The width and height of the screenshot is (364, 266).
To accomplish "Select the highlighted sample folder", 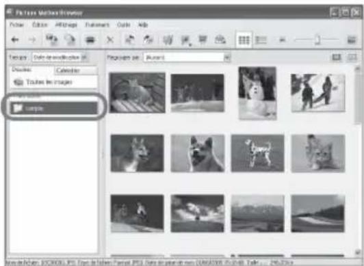I will click(54, 108).
